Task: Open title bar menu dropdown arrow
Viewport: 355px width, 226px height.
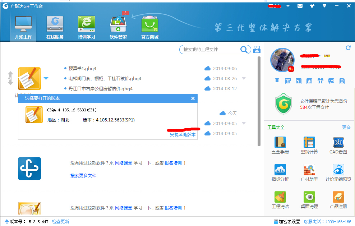Action: click(x=324, y=6)
